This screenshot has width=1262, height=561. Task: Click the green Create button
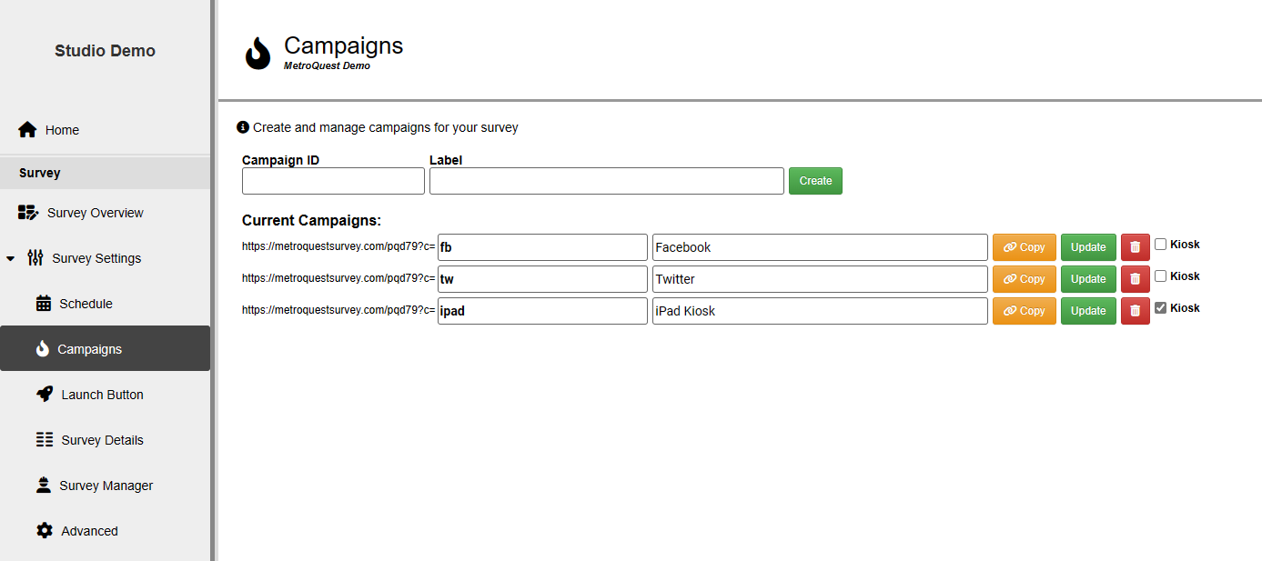(815, 180)
